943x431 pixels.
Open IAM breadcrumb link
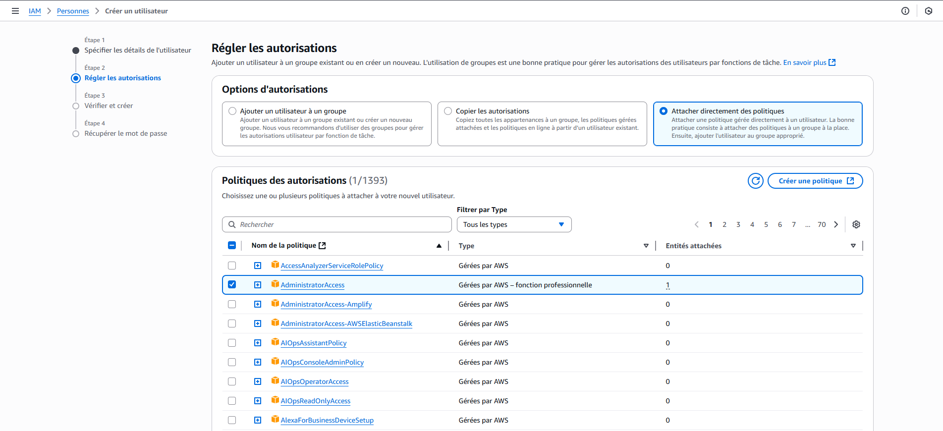(x=35, y=11)
